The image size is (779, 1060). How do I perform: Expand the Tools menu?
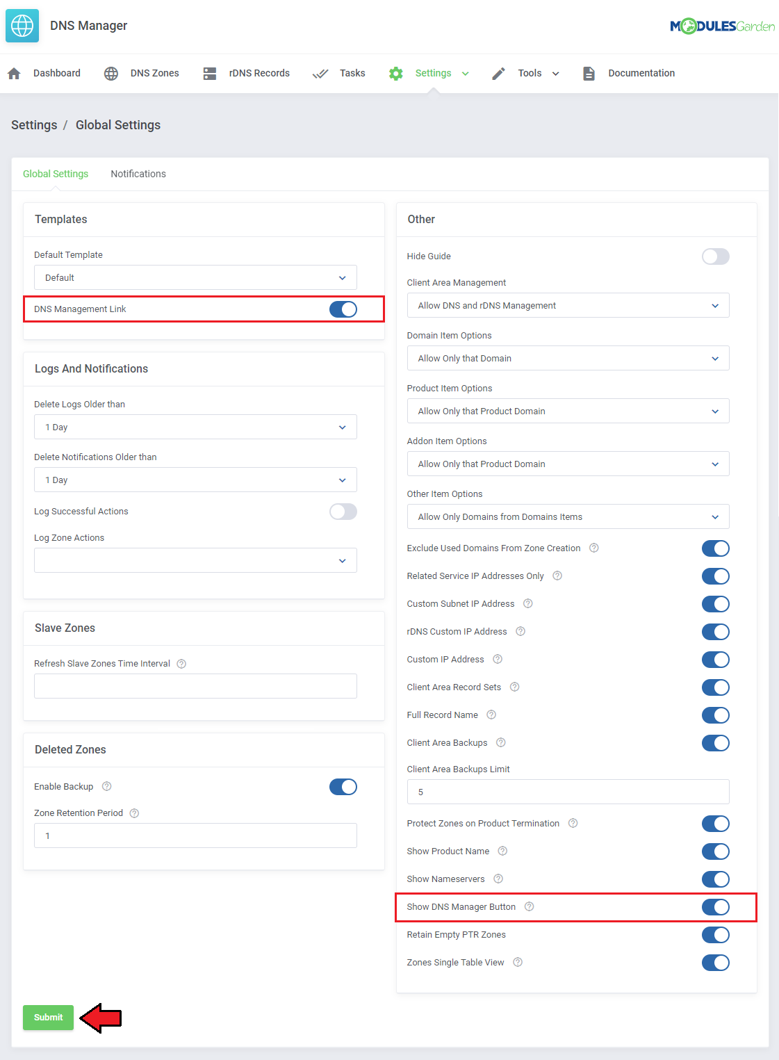point(539,73)
